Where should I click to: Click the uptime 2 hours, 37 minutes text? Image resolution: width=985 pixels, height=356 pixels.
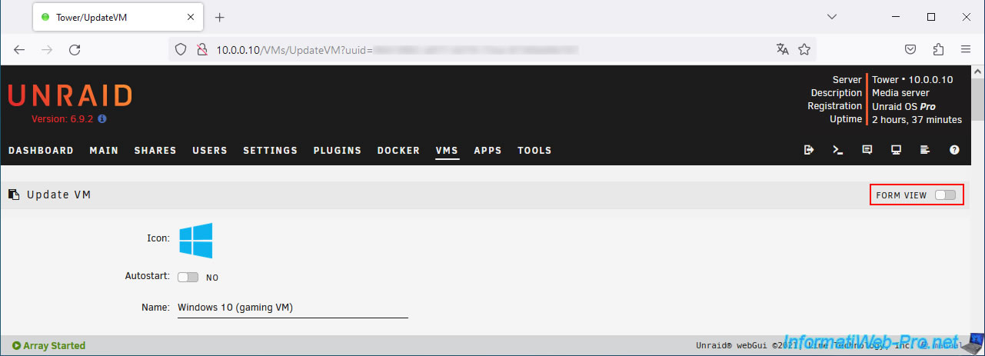click(x=917, y=119)
